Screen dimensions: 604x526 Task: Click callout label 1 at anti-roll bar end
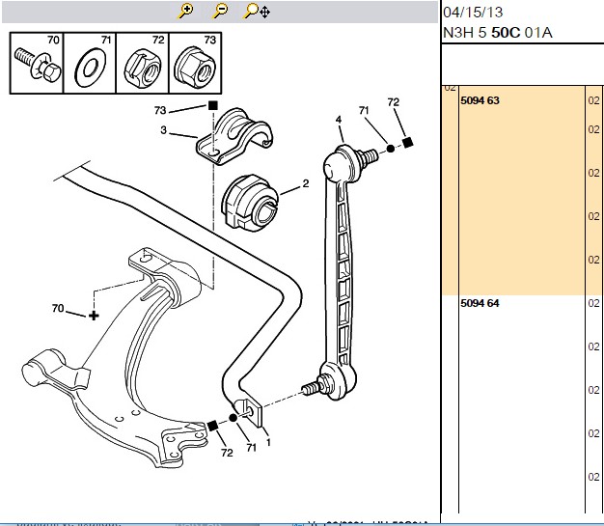click(x=268, y=442)
